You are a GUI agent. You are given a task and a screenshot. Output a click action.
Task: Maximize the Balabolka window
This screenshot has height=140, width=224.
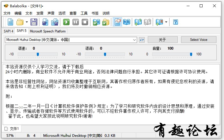tap(201, 6)
